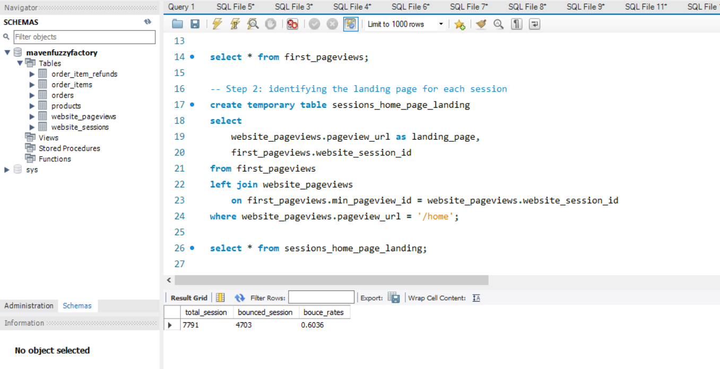Viewport: 720px width, 369px height.
Task: Switch to the SQL File 6* tab
Action: 411,6
